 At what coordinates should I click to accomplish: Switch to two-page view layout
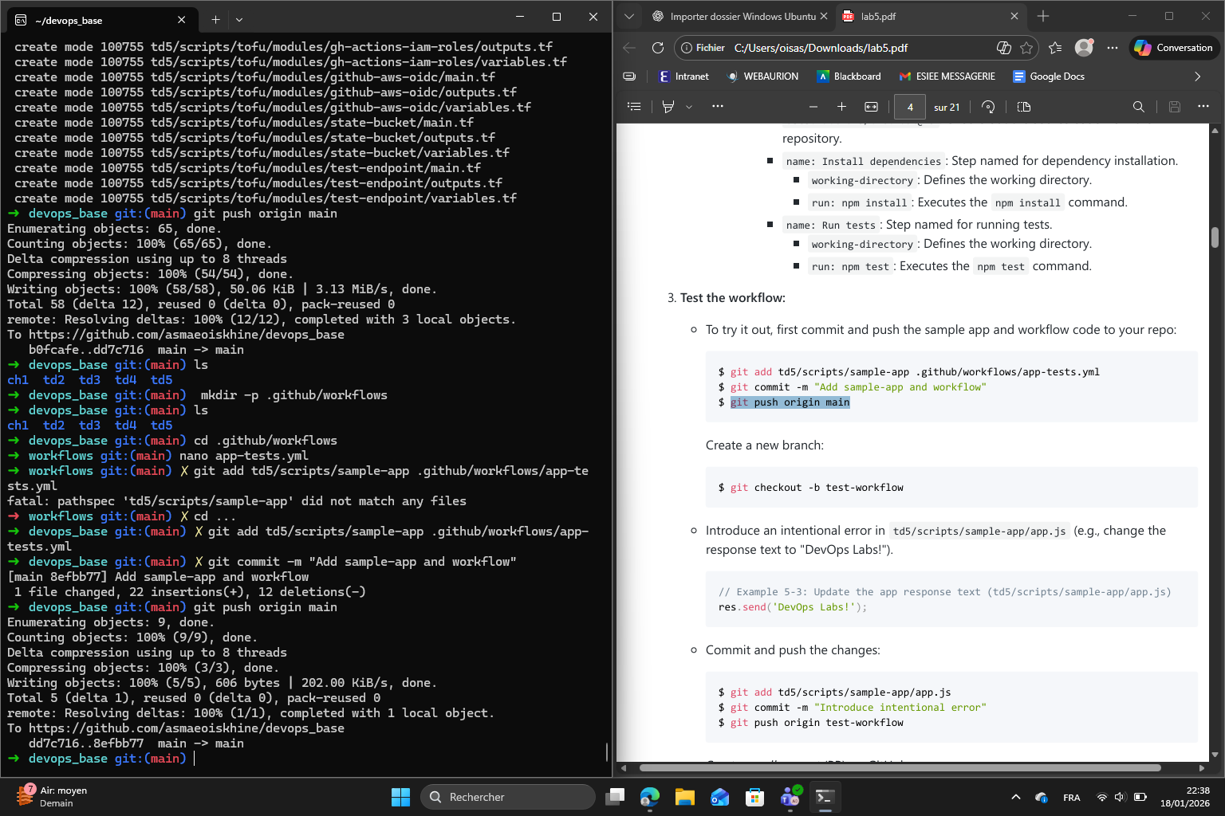point(1023,106)
